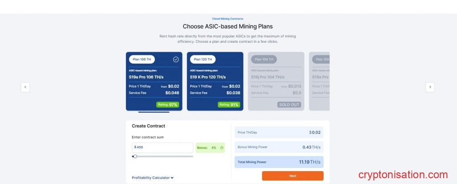Screen dimensions: 457x184
Task: Select the S19 K Pro 120 TH/s card title
Action: click(208, 77)
